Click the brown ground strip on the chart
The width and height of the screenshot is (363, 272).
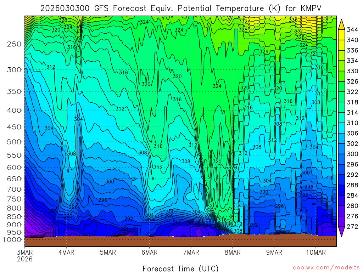(180, 241)
